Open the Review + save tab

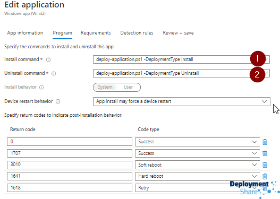click(x=178, y=33)
